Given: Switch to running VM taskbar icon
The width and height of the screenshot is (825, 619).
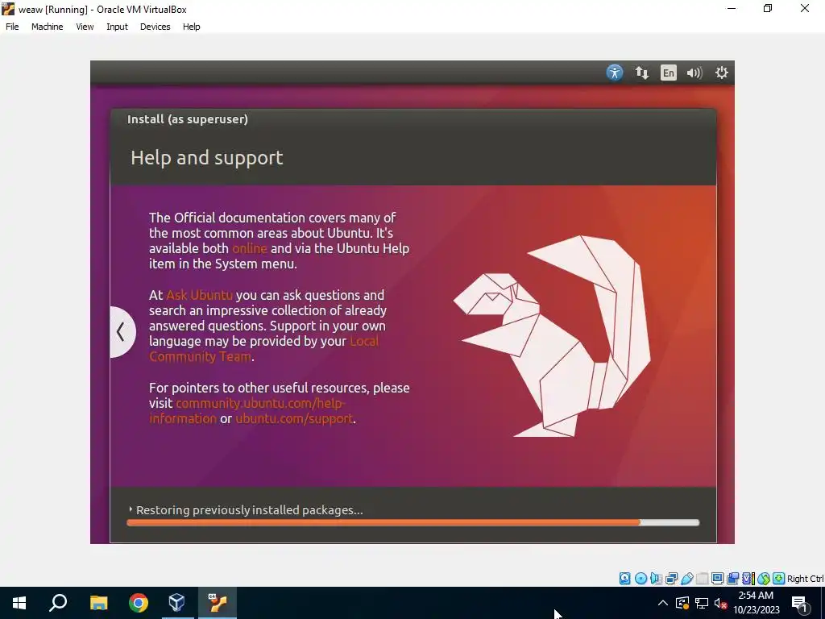Looking at the screenshot, I should pos(218,603).
